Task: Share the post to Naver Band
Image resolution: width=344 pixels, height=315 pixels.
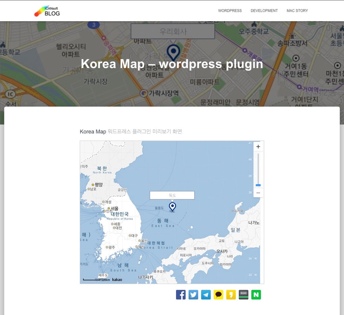Action: click(243, 294)
